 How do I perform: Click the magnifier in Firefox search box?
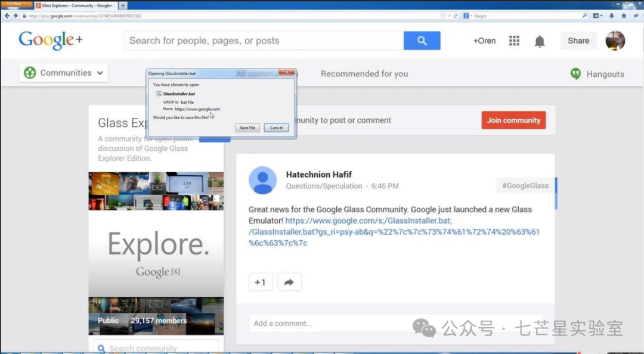[584, 15]
